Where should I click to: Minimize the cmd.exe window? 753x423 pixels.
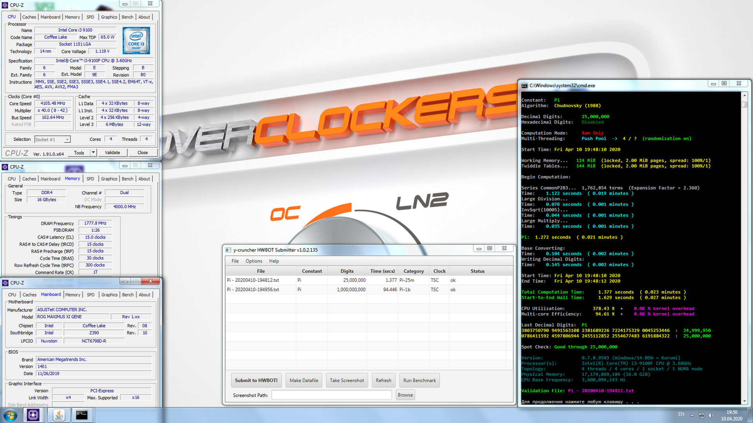pyautogui.click(x=713, y=84)
